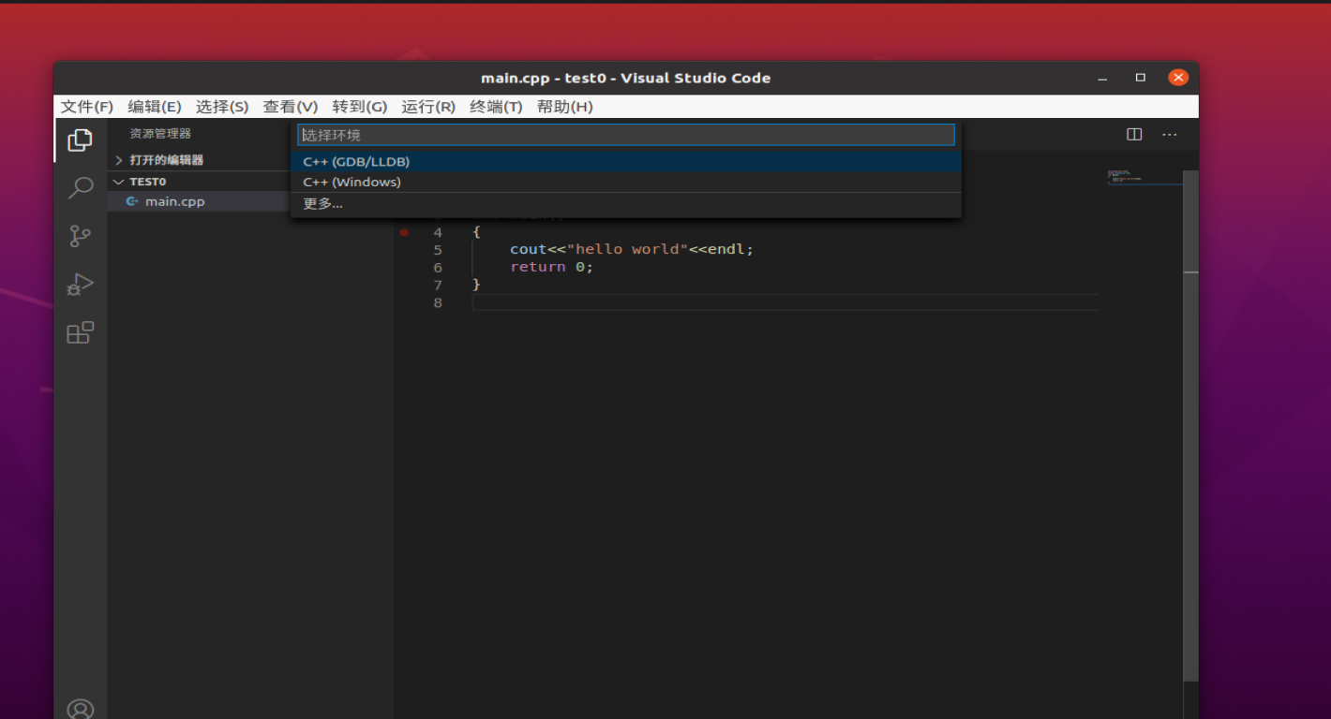Click the split editor icon
The width and height of the screenshot is (1331, 719).
1134,134
